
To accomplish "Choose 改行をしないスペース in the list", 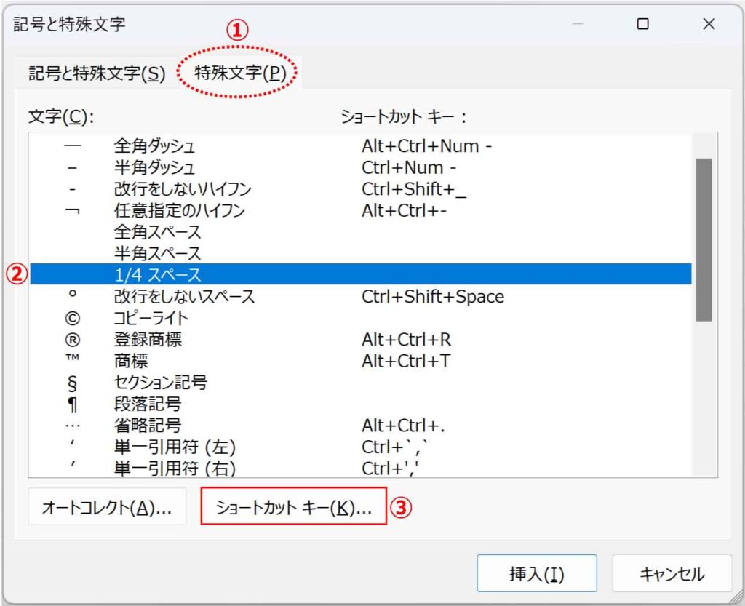I will [361, 296].
